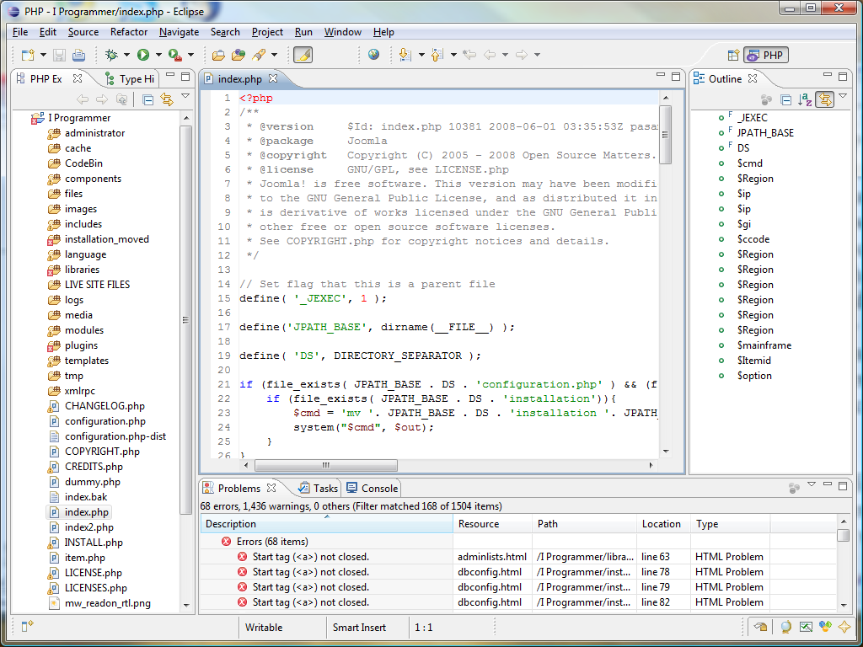Sort by the Description column header
Image resolution: width=863 pixels, height=647 pixels.
327,524
